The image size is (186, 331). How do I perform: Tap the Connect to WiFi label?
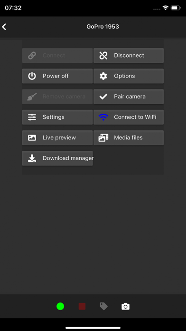[135, 117]
